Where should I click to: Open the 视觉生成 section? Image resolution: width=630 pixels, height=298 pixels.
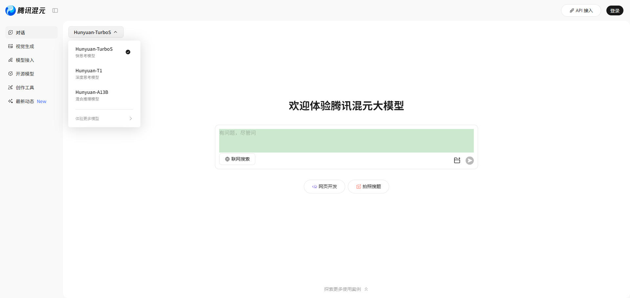(31, 46)
